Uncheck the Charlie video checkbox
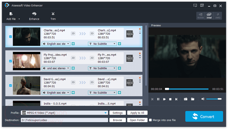228x129 pixels. click(x=11, y=37)
